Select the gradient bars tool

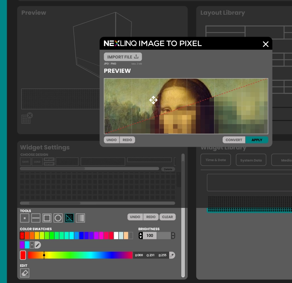point(81,218)
